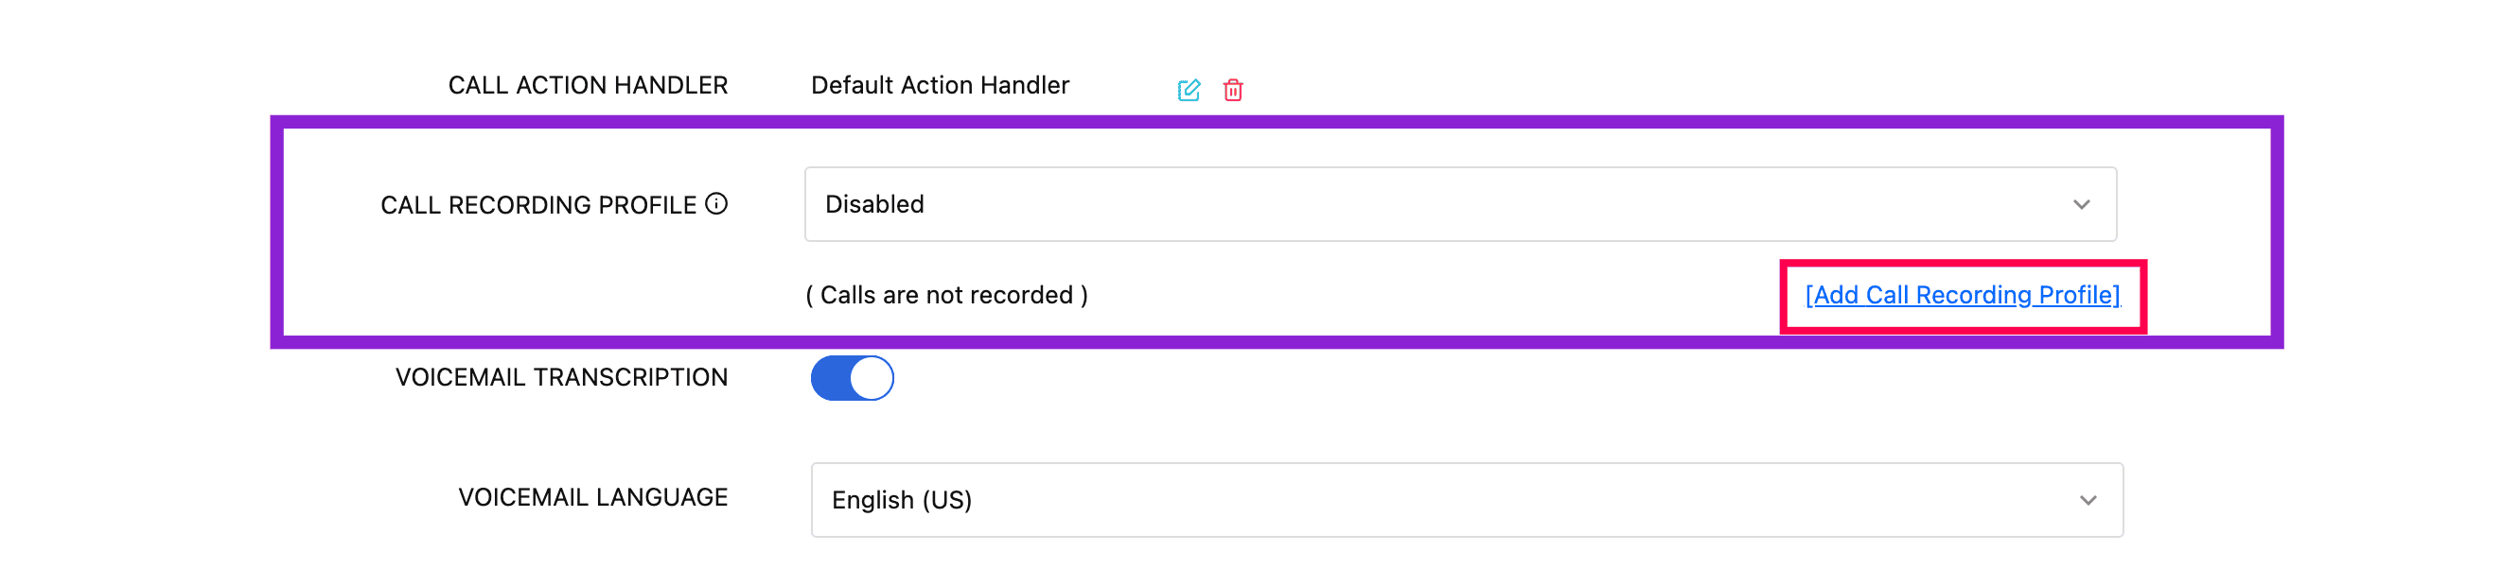The height and width of the screenshot is (586, 2502).
Task: Delete the Default Action Handler
Action: tap(1232, 90)
